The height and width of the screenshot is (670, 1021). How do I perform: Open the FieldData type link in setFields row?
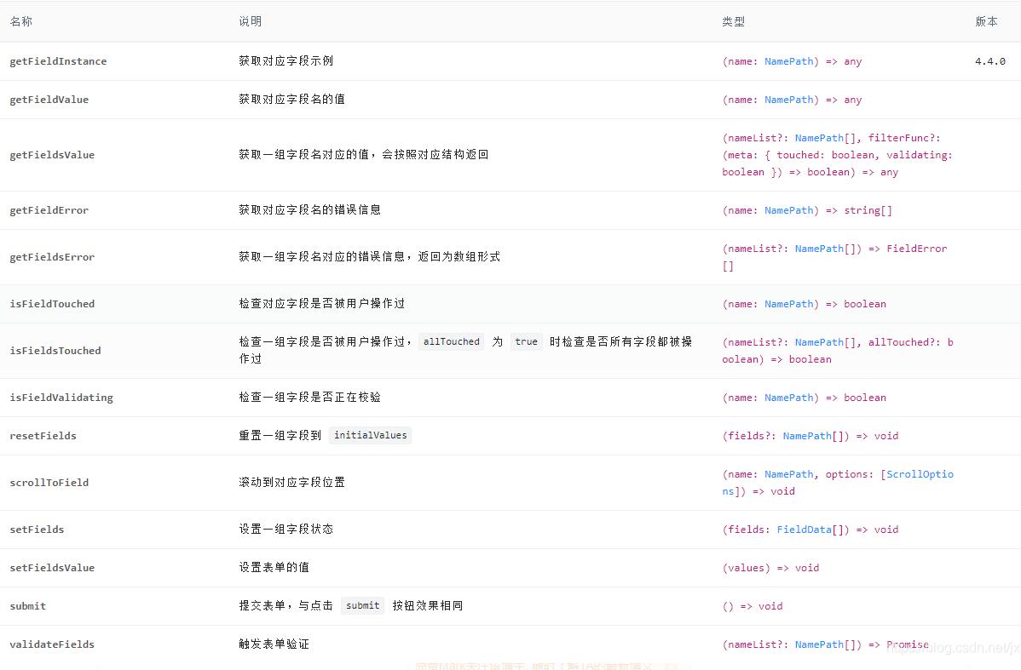pos(804,530)
